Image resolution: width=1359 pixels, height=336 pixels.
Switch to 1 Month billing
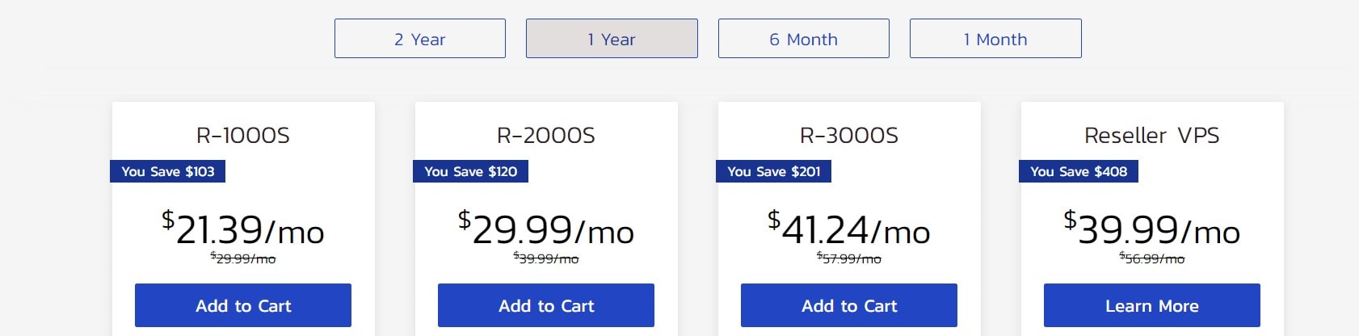pos(995,39)
